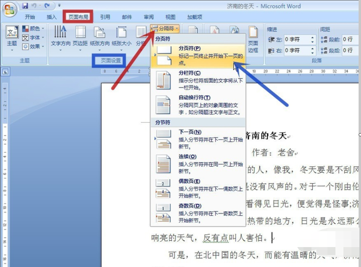
Task: Click the paragraph starting 可是，在北中国的冬天
Action: 264,255
